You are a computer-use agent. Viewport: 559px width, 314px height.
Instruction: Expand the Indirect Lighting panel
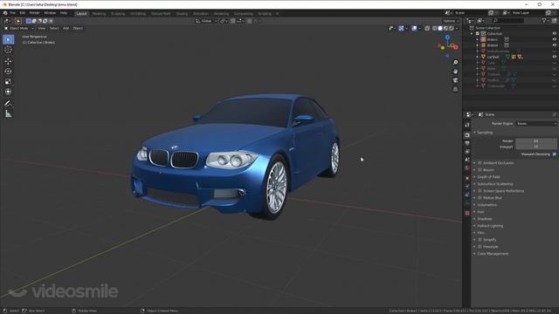[490, 226]
